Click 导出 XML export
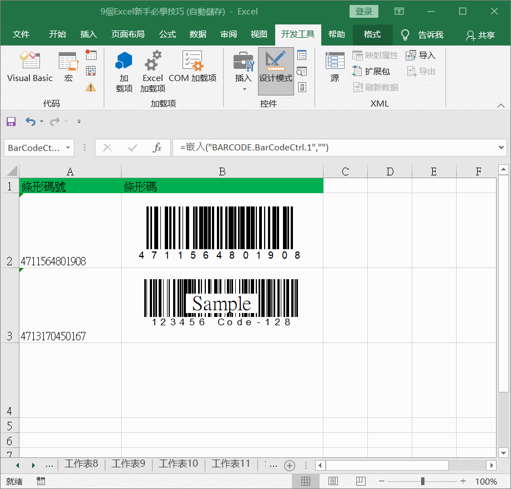The height and width of the screenshot is (489, 511). [x=421, y=72]
